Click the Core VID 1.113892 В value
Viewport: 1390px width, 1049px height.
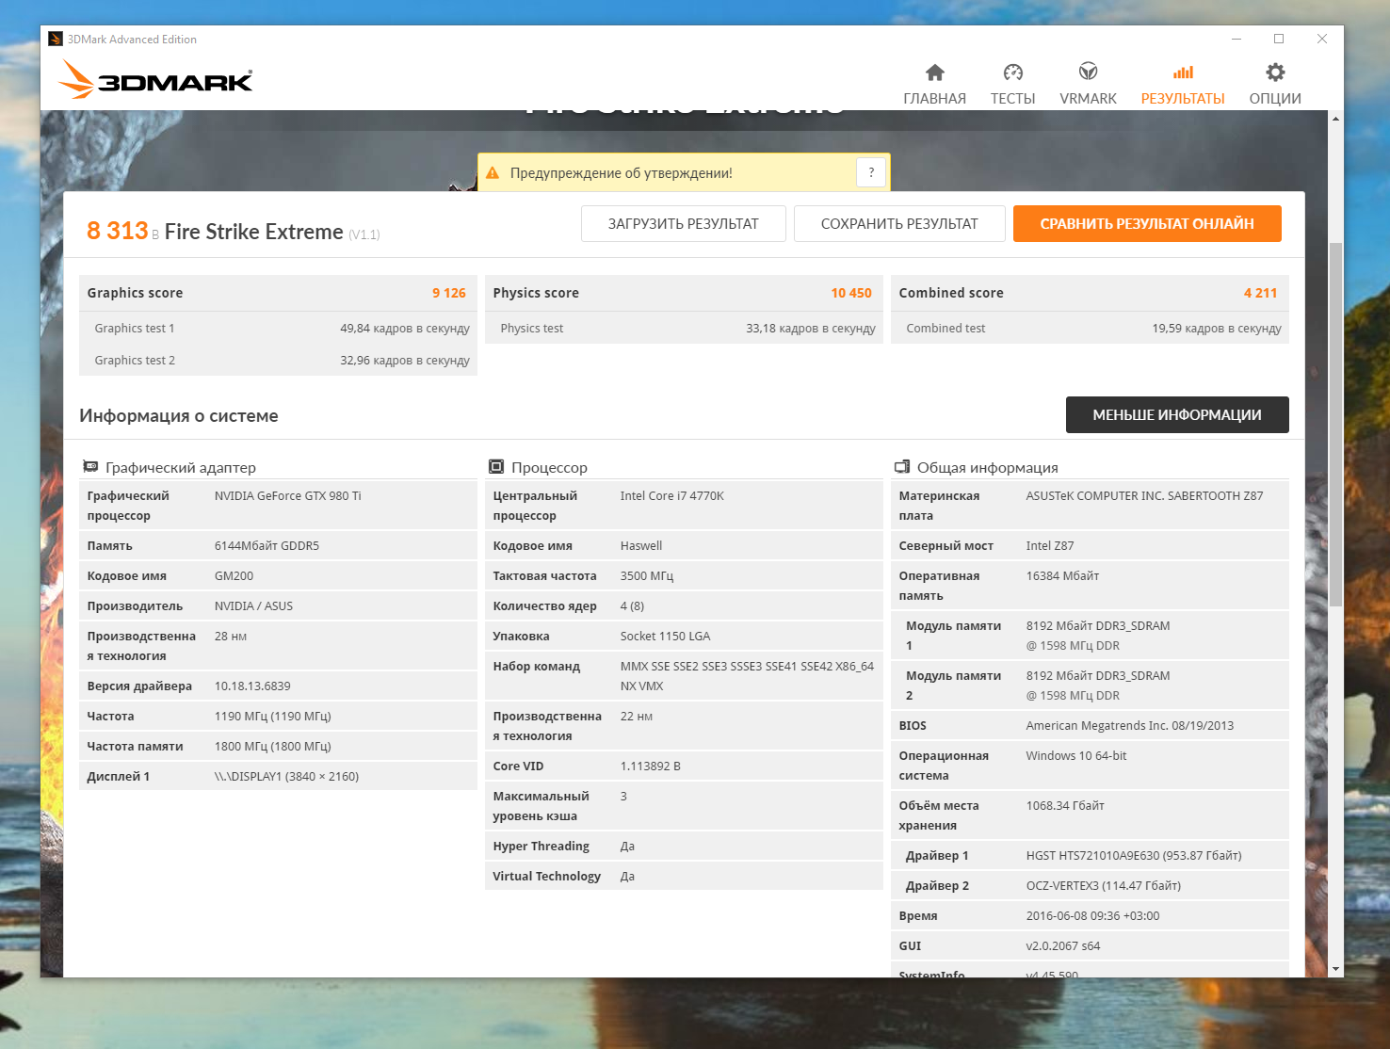tap(651, 767)
